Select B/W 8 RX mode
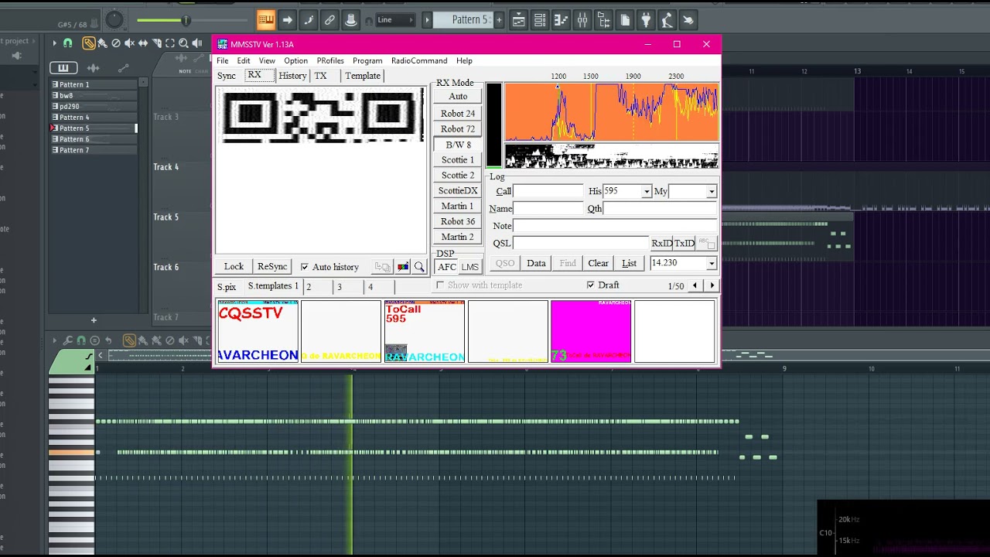The image size is (990, 557). point(458,145)
